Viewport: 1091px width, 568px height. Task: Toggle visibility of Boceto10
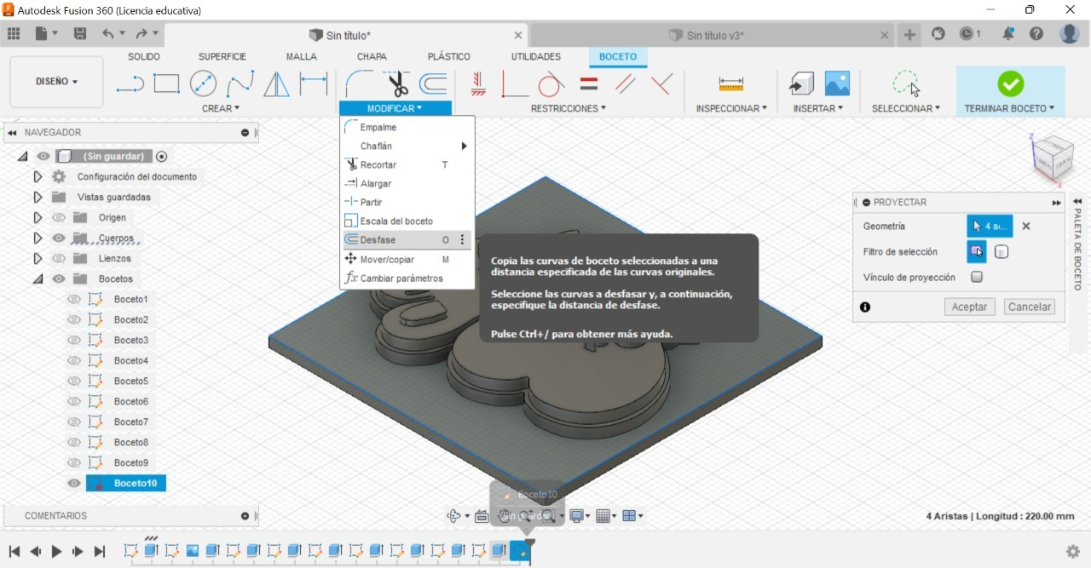pyautogui.click(x=74, y=483)
